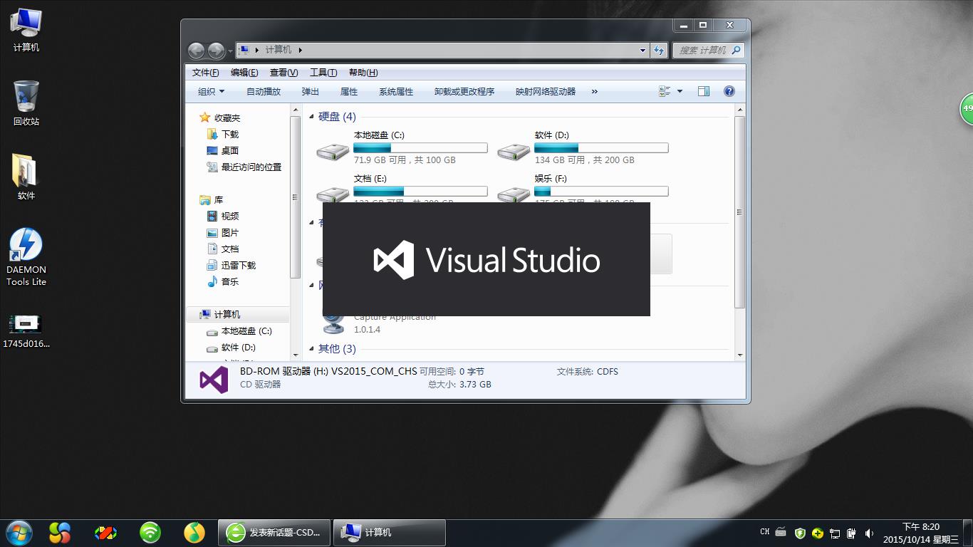Open the 软件 folder on desktop
Viewport: 973px width, 547px height.
pyautogui.click(x=26, y=177)
